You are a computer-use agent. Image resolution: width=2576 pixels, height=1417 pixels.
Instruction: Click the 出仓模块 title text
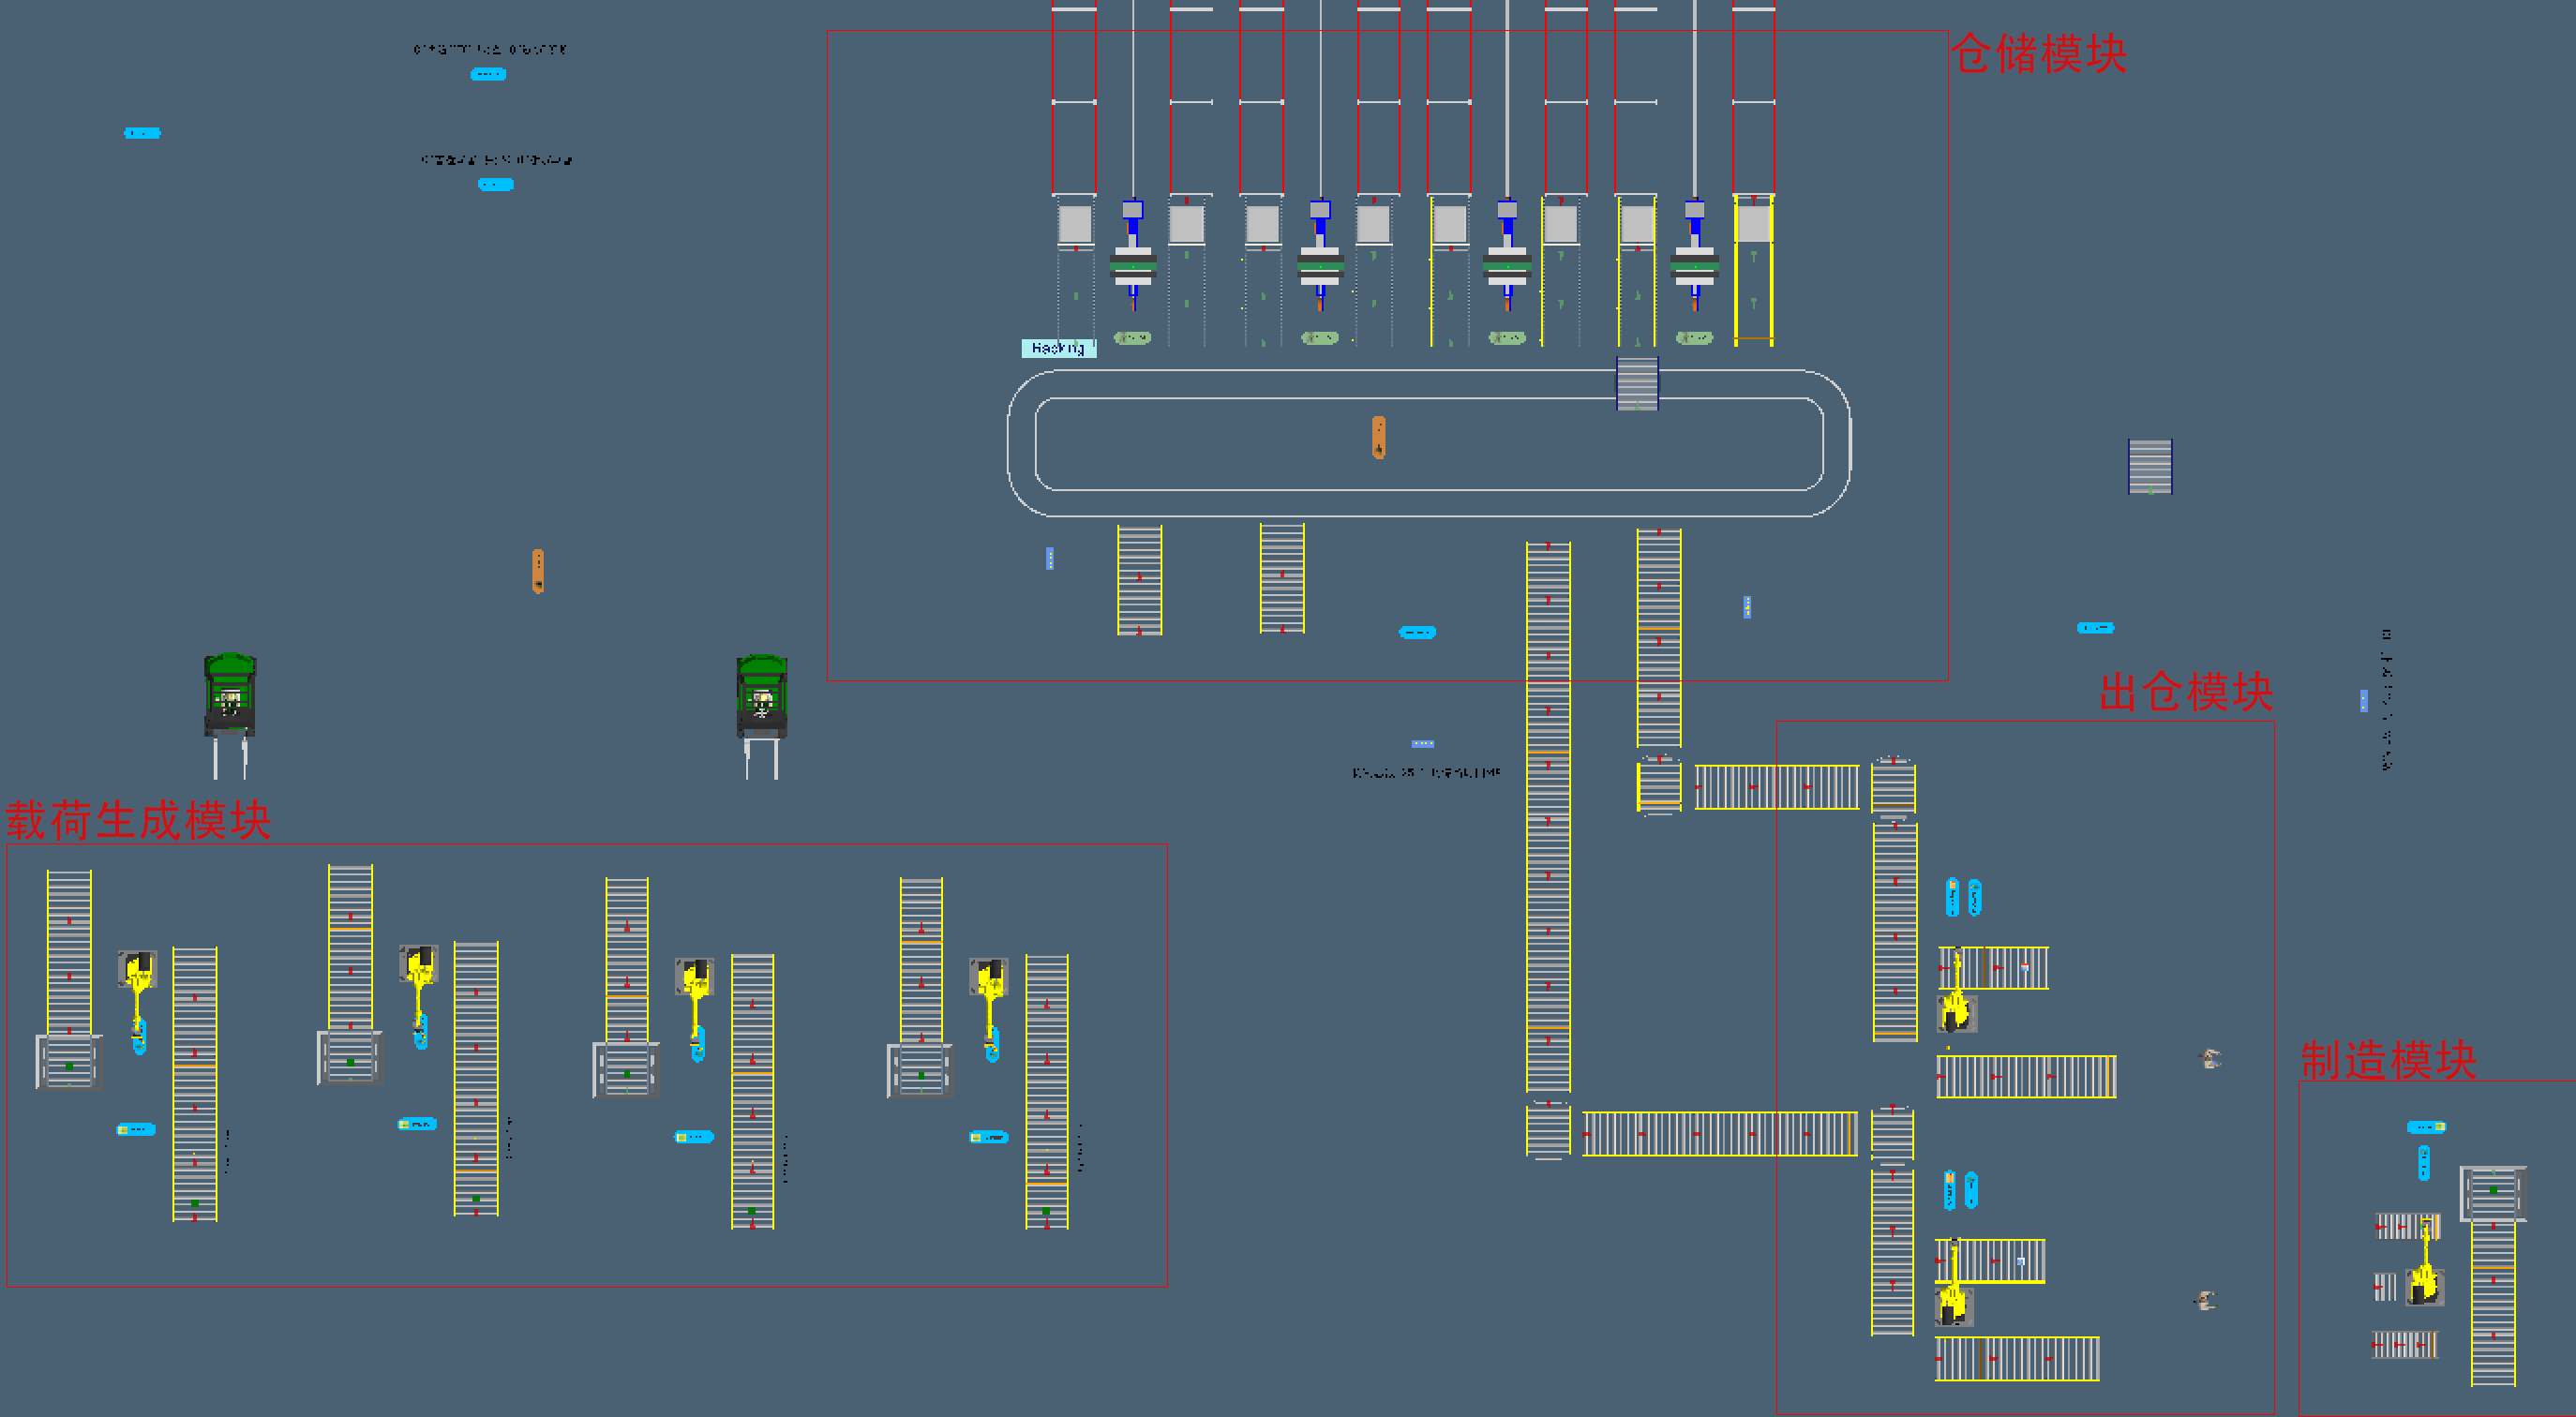click(x=2186, y=692)
